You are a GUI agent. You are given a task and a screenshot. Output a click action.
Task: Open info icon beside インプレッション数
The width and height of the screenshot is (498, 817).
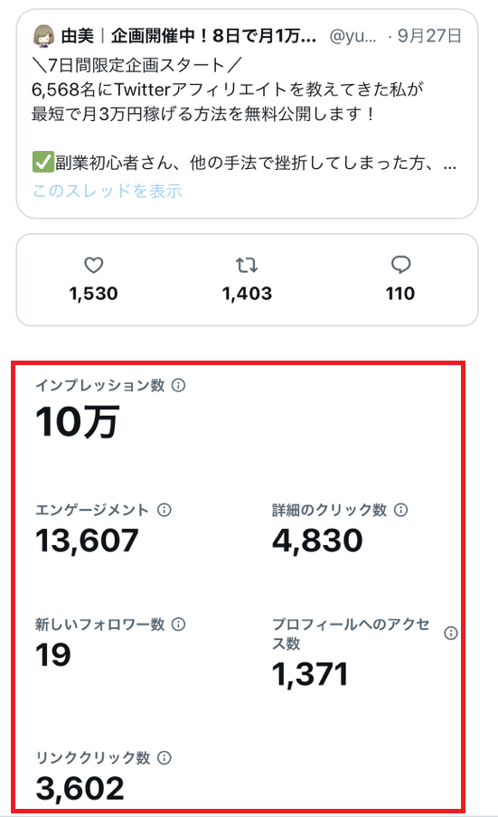pos(178,385)
